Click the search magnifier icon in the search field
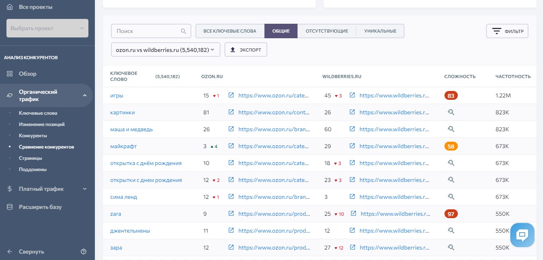This screenshot has width=543, height=260. [183, 31]
